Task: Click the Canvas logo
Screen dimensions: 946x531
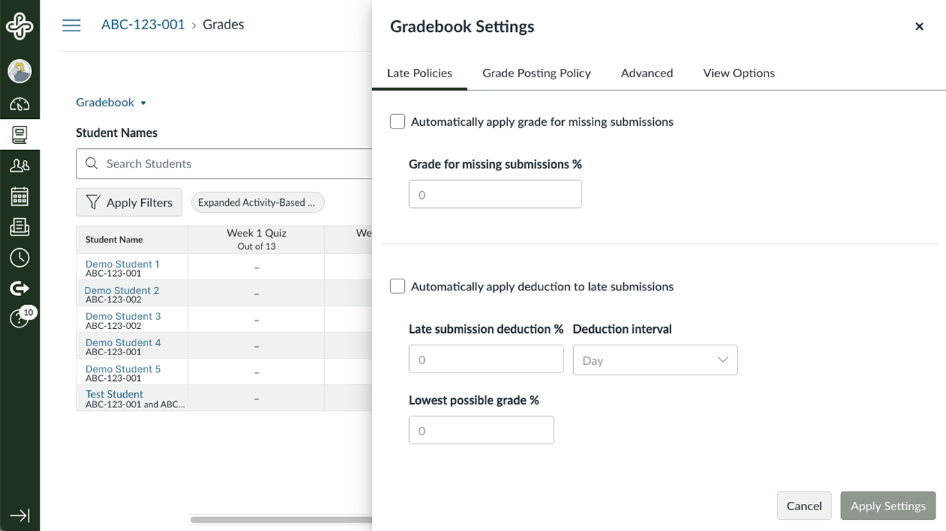Action: pos(20,26)
